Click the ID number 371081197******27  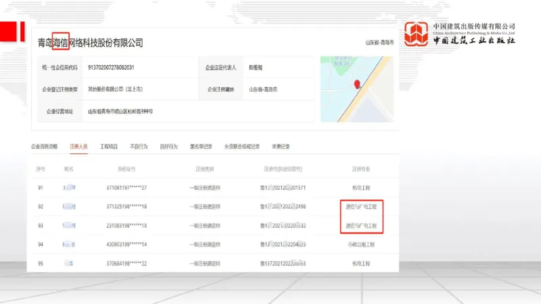click(126, 188)
